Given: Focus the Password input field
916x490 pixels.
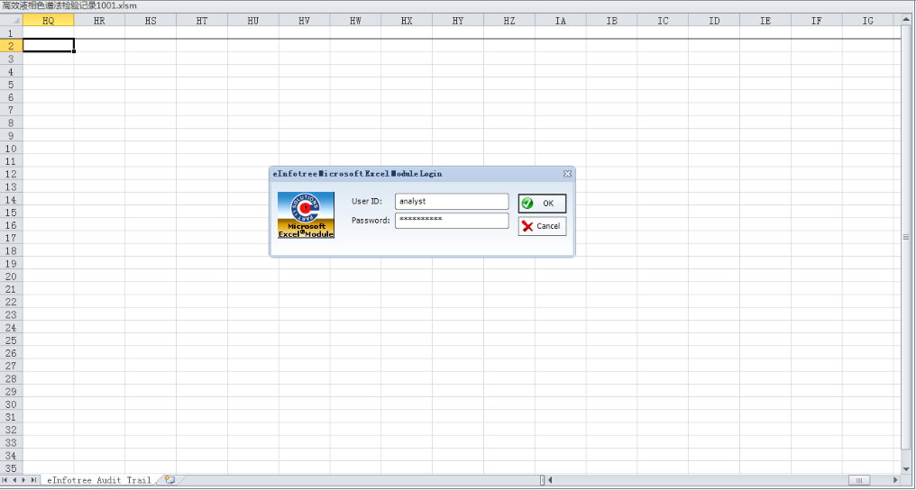Looking at the screenshot, I should (451, 221).
